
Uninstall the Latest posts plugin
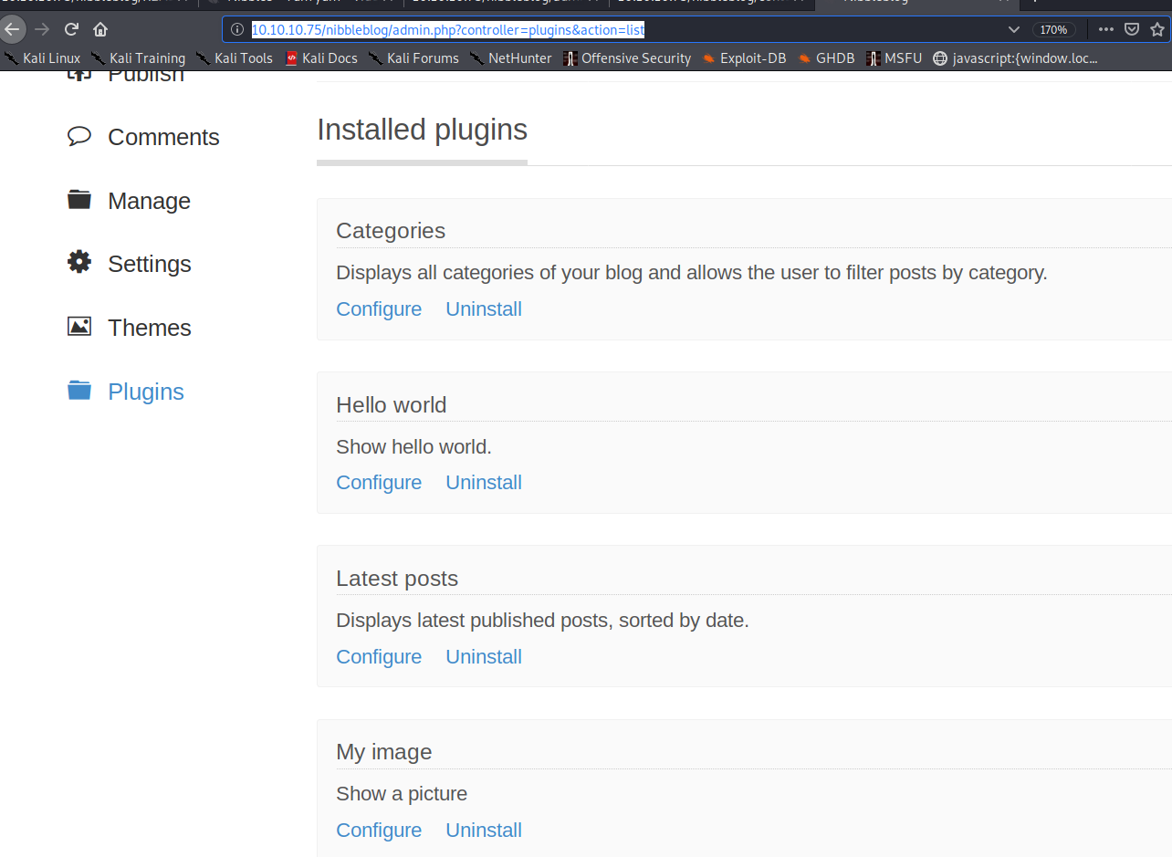point(484,657)
